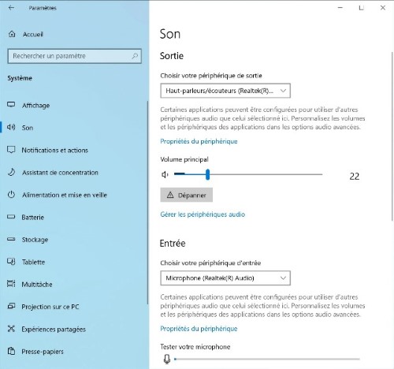Click the Alimentation et mise en veille power icon

pos(11,195)
